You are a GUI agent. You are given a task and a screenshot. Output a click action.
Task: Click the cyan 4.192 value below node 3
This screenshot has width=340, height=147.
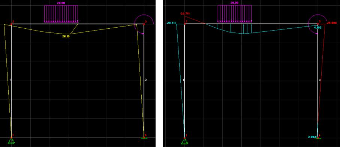(318, 28)
